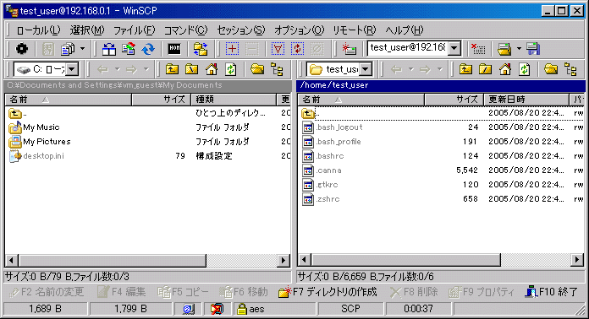
Task: Select the .bashrc file
Action: click(323, 156)
